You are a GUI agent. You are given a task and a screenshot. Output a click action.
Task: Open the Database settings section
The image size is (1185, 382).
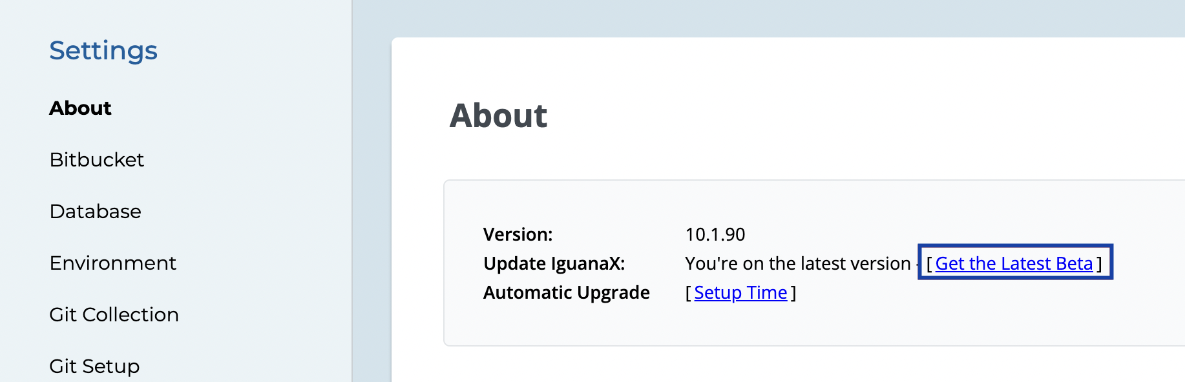[x=95, y=211]
